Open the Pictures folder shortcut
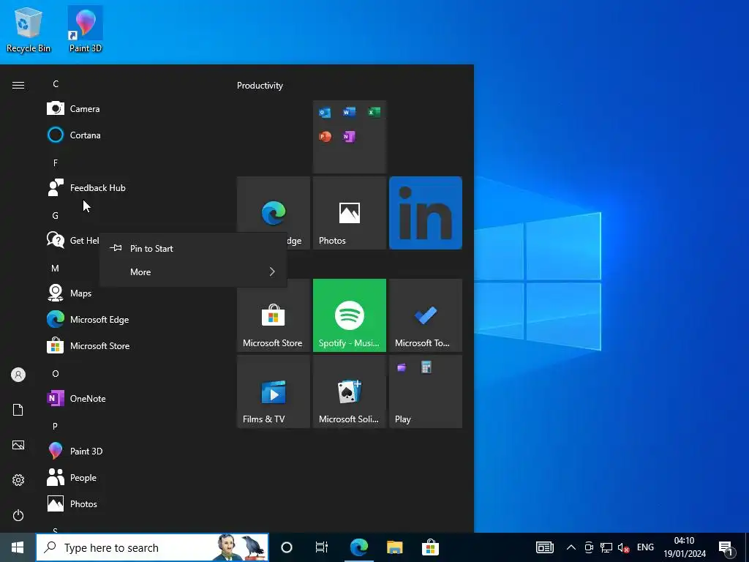The width and height of the screenshot is (749, 562). (x=18, y=445)
